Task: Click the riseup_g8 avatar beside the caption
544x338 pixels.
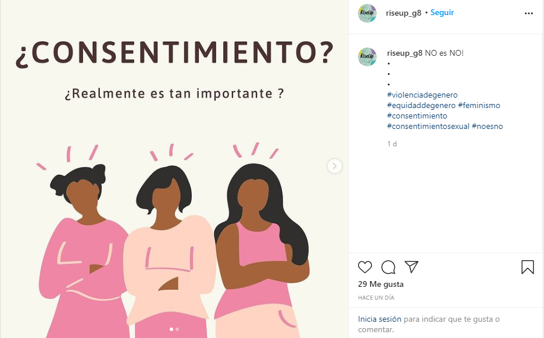Action: click(367, 56)
